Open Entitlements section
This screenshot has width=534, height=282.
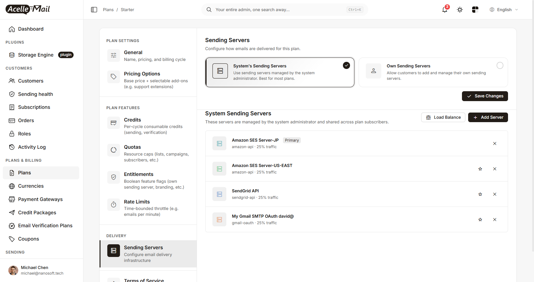(148, 181)
